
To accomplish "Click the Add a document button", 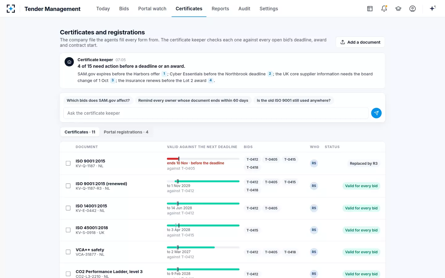I will pos(360,42).
